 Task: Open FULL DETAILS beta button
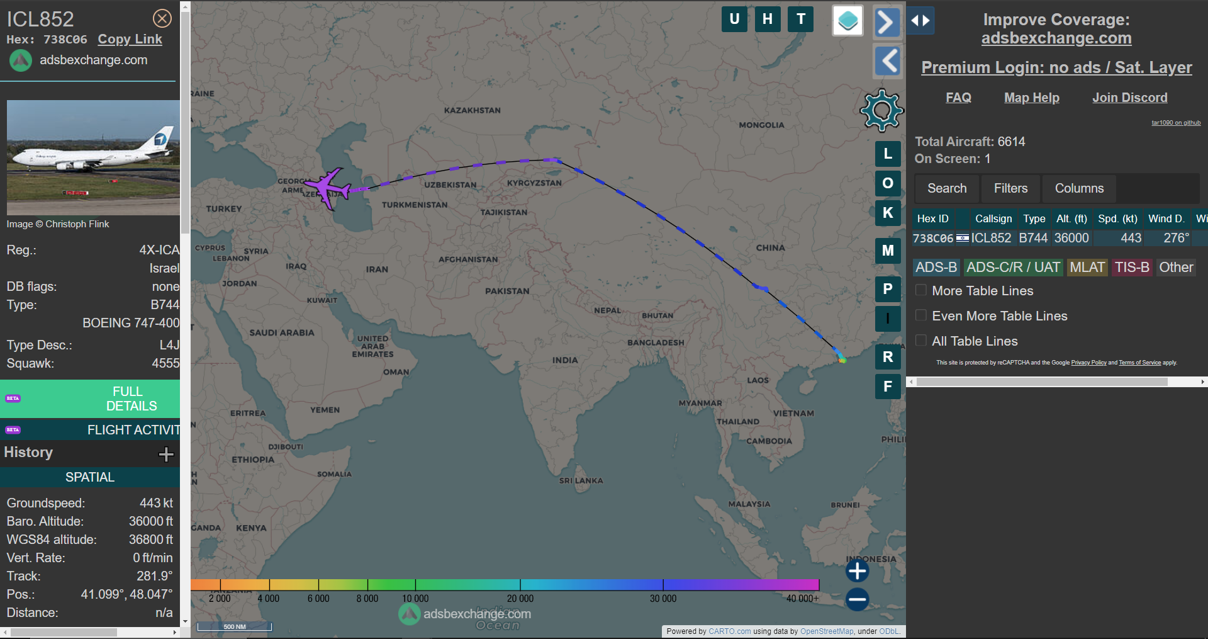coord(90,399)
